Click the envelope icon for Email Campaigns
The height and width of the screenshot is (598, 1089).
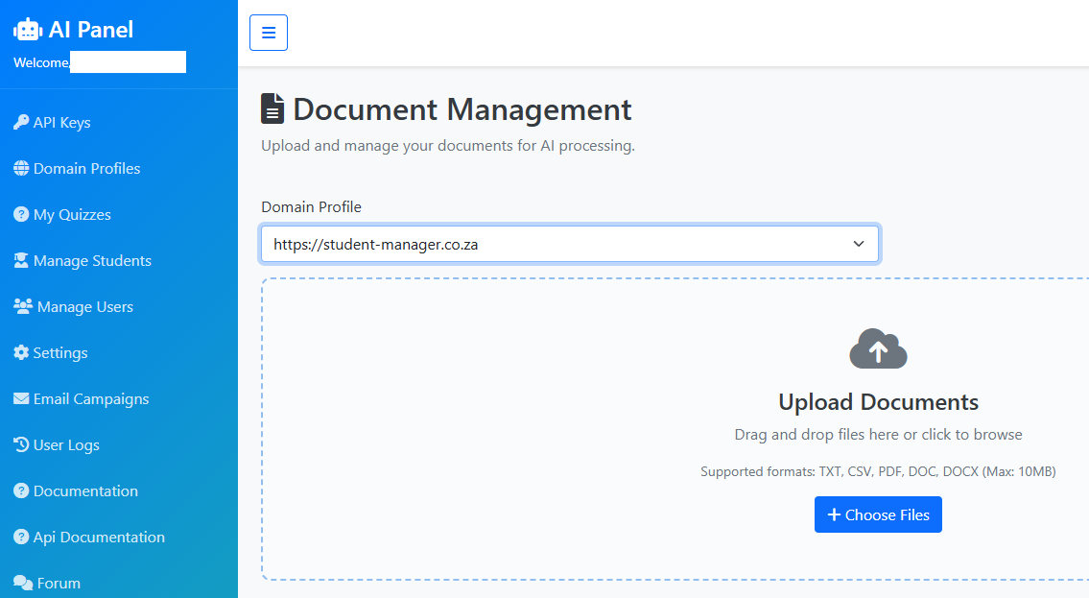(x=21, y=399)
